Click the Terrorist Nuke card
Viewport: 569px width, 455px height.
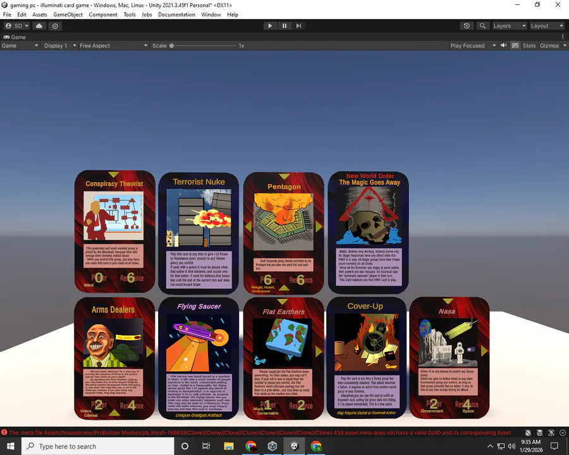coord(199,233)
